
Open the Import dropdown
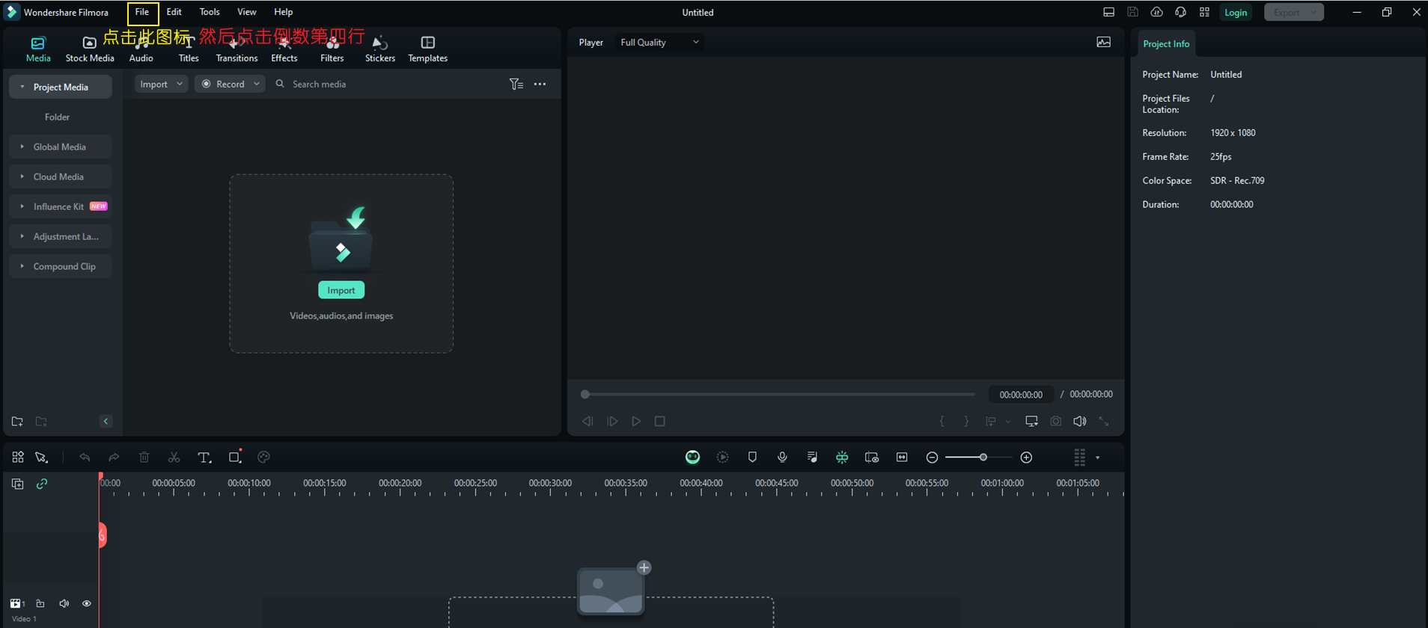coord(161,84)
